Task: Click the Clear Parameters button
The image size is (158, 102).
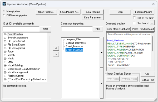Action: 93,18
